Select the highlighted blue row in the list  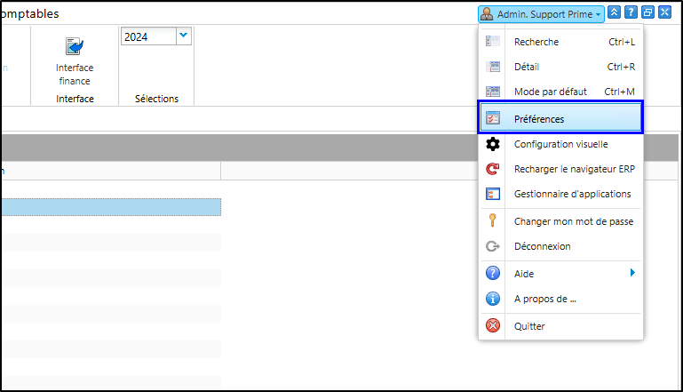click(111, 207)
